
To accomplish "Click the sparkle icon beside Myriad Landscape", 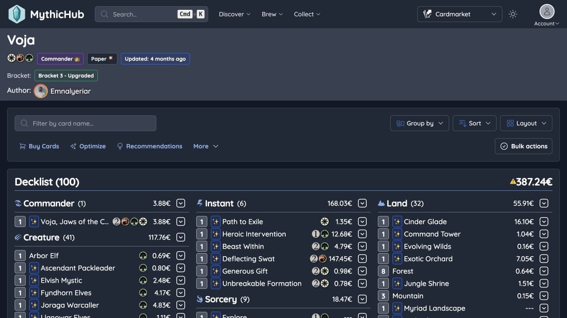I will pyautogui.click(x=397, y=308).
